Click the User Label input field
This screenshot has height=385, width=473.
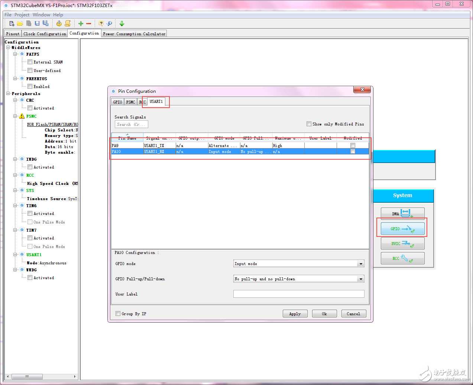pyautogui.click(x=298, y=294)
